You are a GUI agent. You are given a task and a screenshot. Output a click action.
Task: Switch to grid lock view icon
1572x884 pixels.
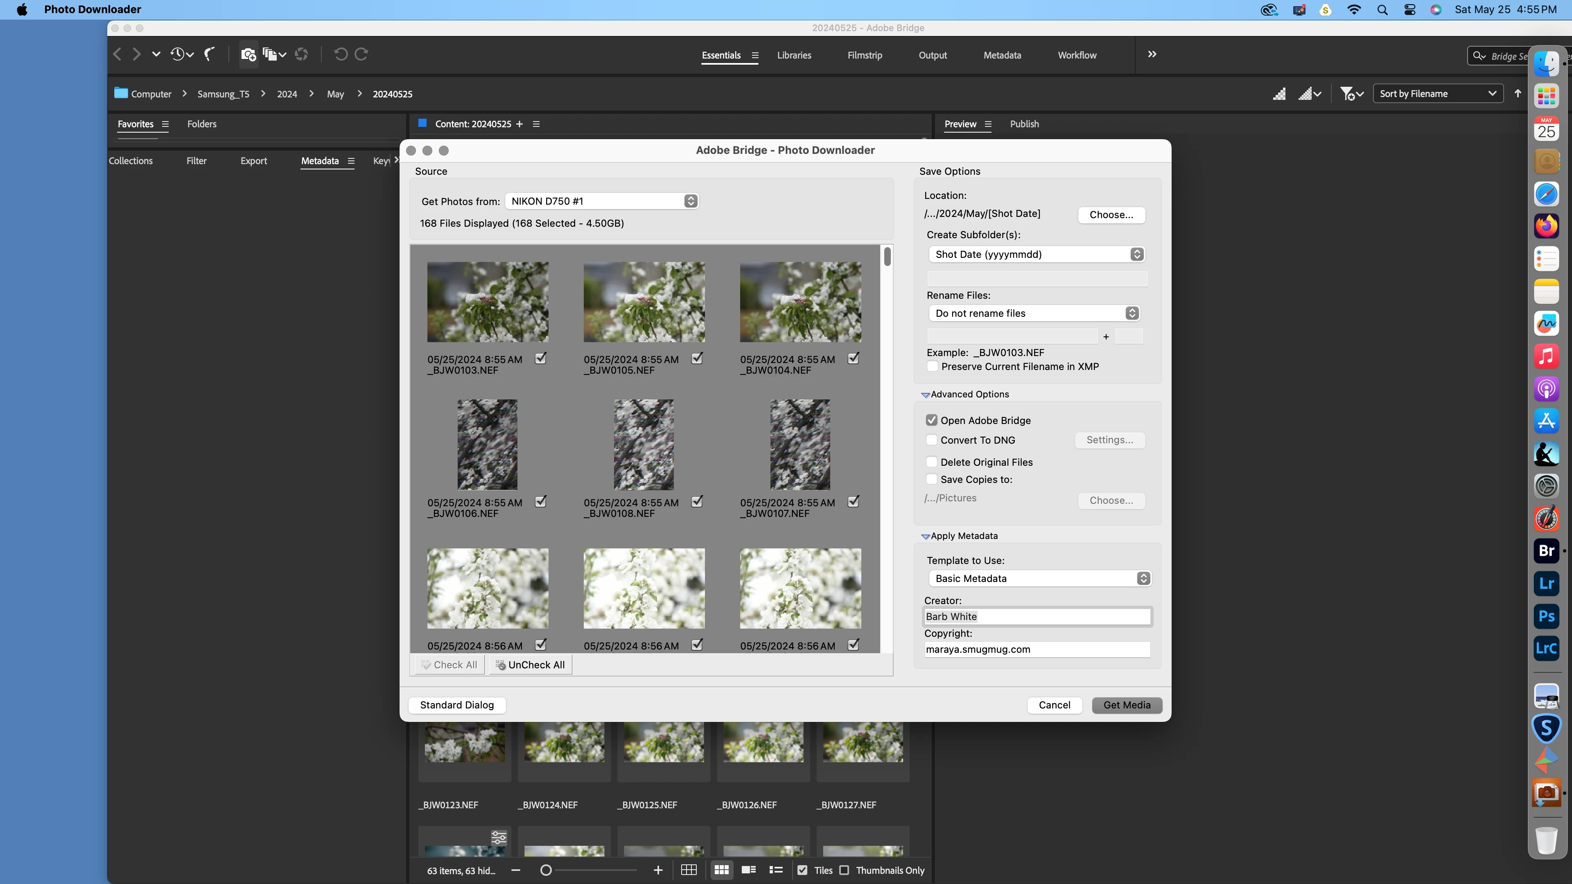(688, 870)
